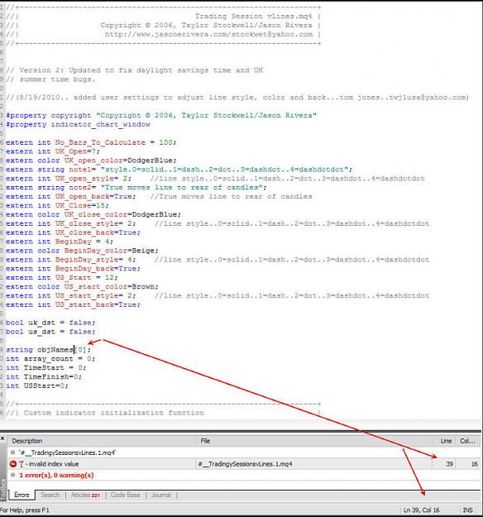Open the Journal tab
Image resolution: width=483 pixels, height=517 pixels.
(161, 495)
